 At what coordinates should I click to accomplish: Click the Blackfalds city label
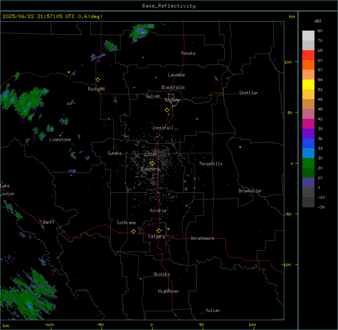coord(173,87)
